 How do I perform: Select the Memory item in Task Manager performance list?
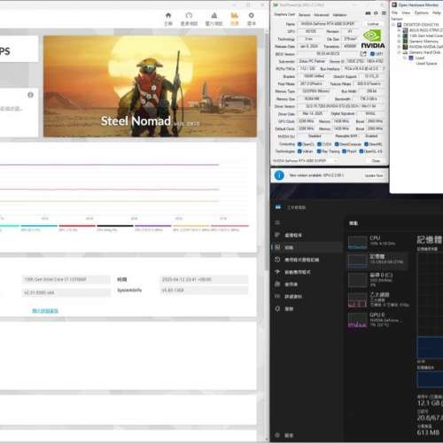(x=377, y=260)
